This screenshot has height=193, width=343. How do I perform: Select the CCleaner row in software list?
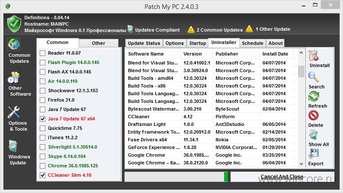tap(212, 117)
